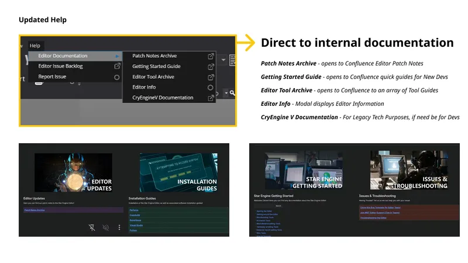
Task: Open Clone this Bug Template link
Action: [x=380, y=207]
